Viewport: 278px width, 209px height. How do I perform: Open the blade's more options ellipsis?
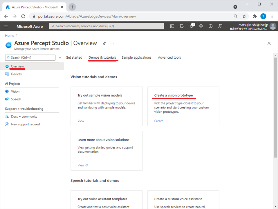(112, 43)
